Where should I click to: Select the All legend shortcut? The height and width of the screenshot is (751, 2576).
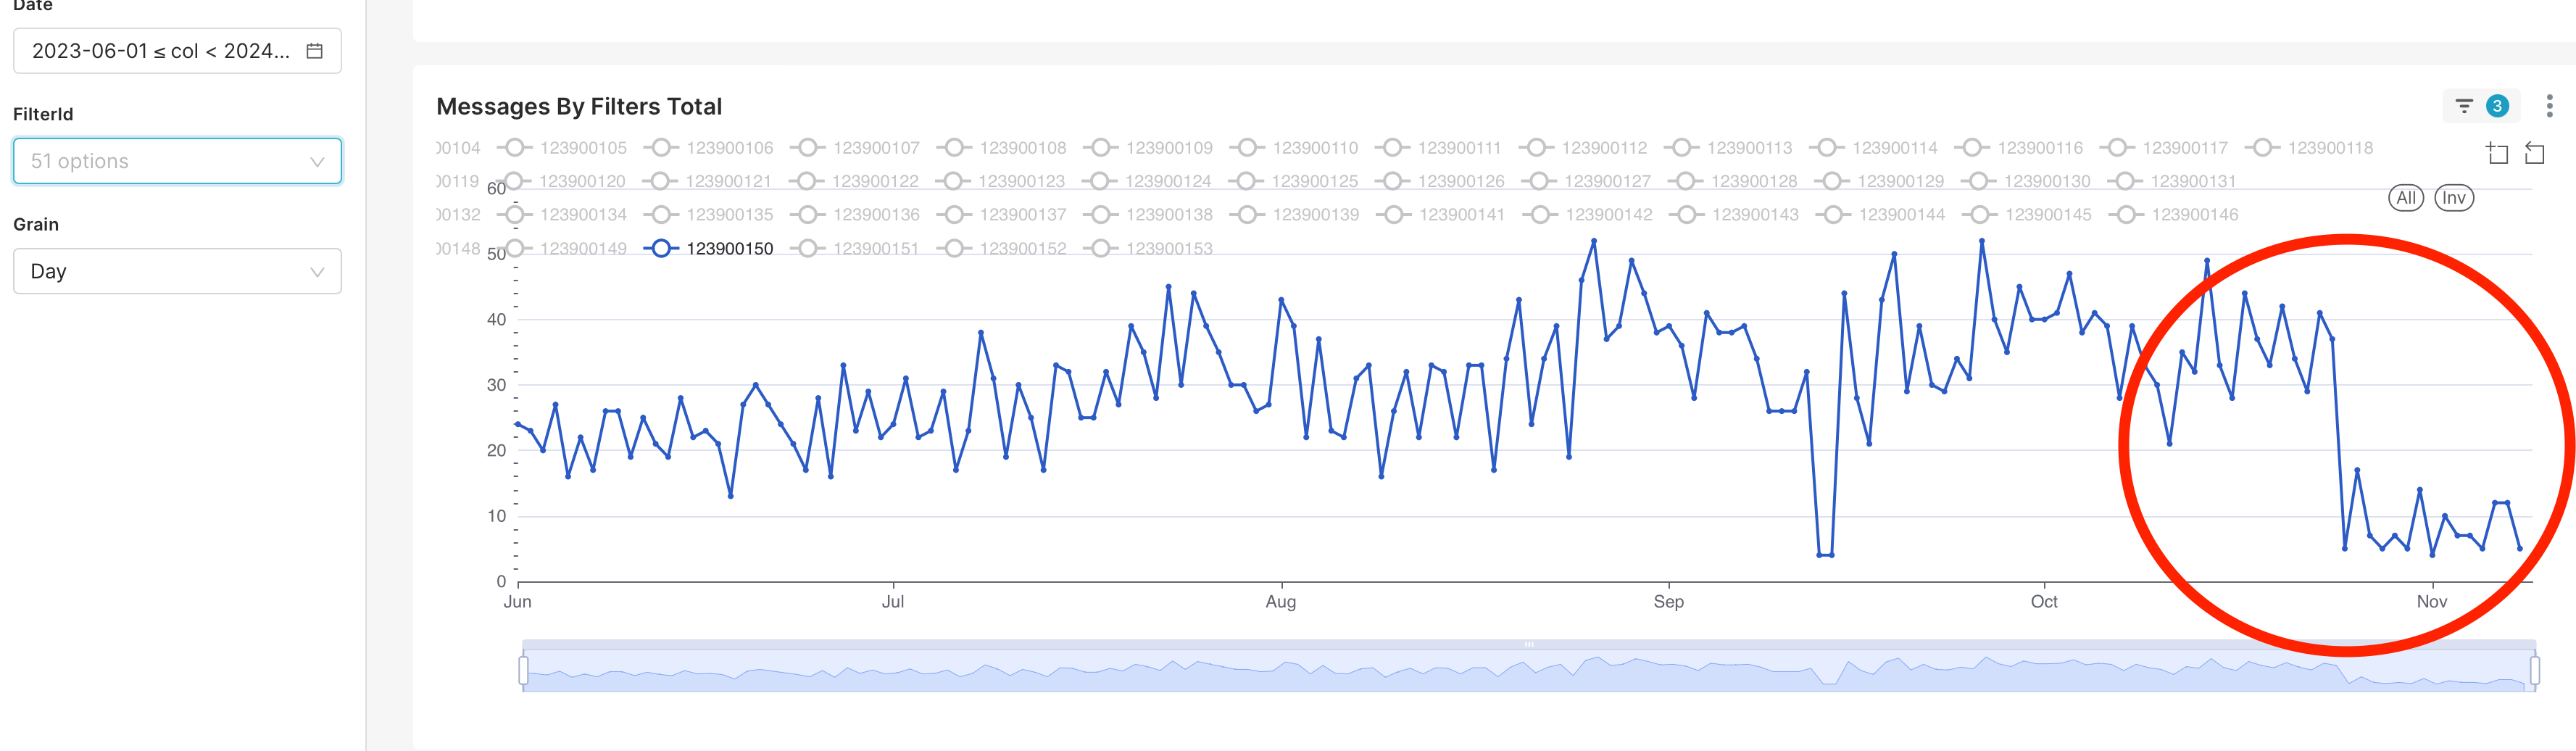click(x=2406, y=198)
